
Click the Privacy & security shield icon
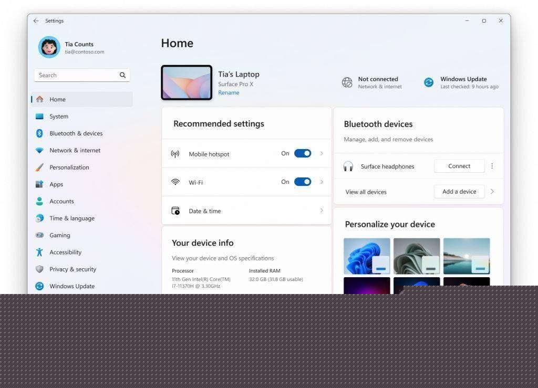click(39, 269)
